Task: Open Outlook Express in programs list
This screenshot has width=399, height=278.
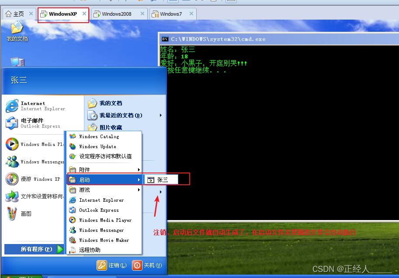Action: tap(104, 210)
